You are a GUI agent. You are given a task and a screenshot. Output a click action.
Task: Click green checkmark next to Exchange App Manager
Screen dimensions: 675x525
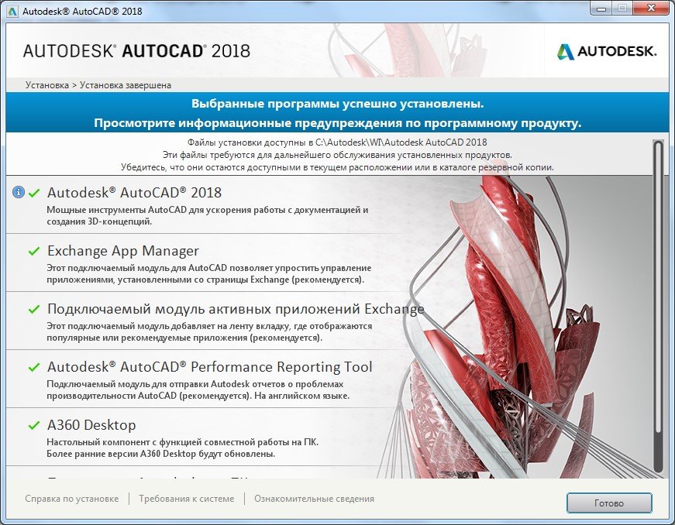click(34, 251)
